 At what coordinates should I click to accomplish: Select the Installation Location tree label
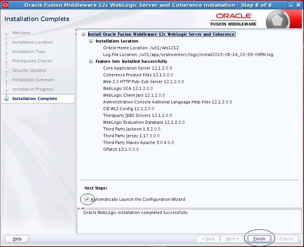pos(117,41)
